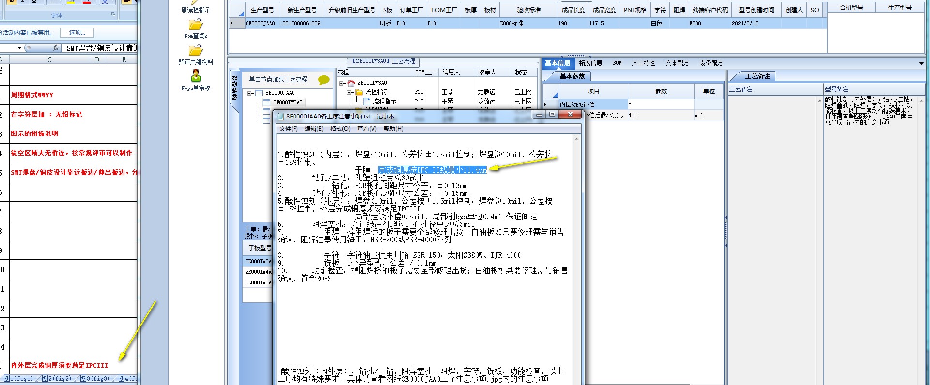Click the 新生产型号 column header

[302, 10]
